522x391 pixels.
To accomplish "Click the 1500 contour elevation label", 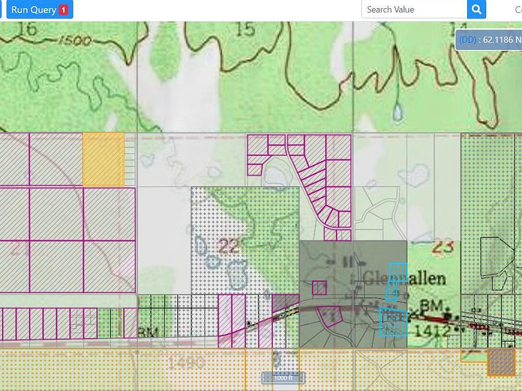I will pyautogui.click(x=76, y=40).
